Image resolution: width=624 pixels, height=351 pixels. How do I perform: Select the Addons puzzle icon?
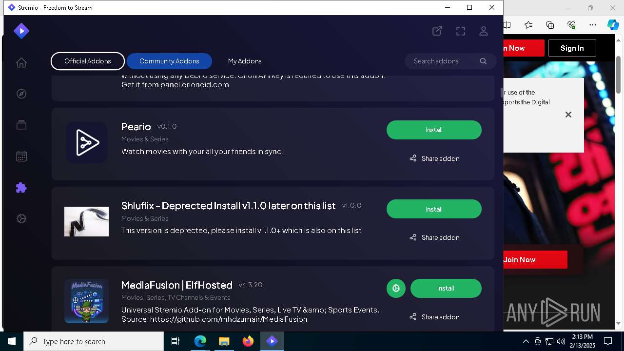coord(21,188)
